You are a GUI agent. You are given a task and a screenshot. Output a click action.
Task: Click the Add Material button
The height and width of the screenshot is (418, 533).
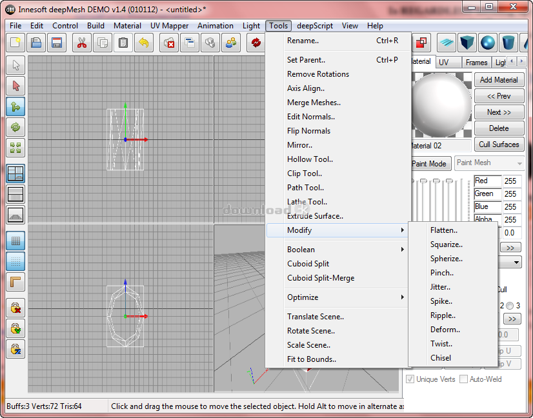pos(499,80)
